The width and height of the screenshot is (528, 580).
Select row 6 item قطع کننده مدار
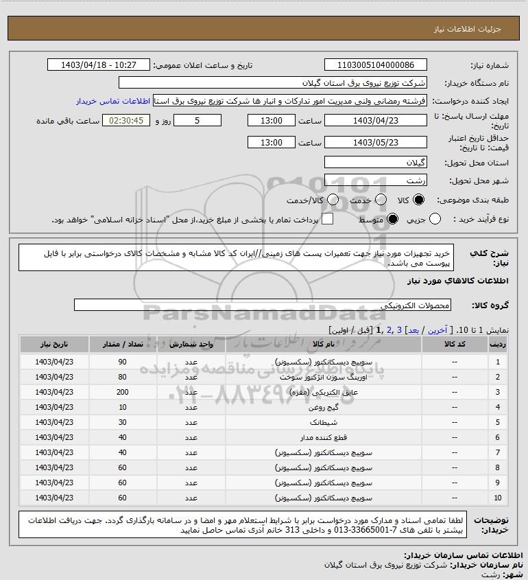323,438
